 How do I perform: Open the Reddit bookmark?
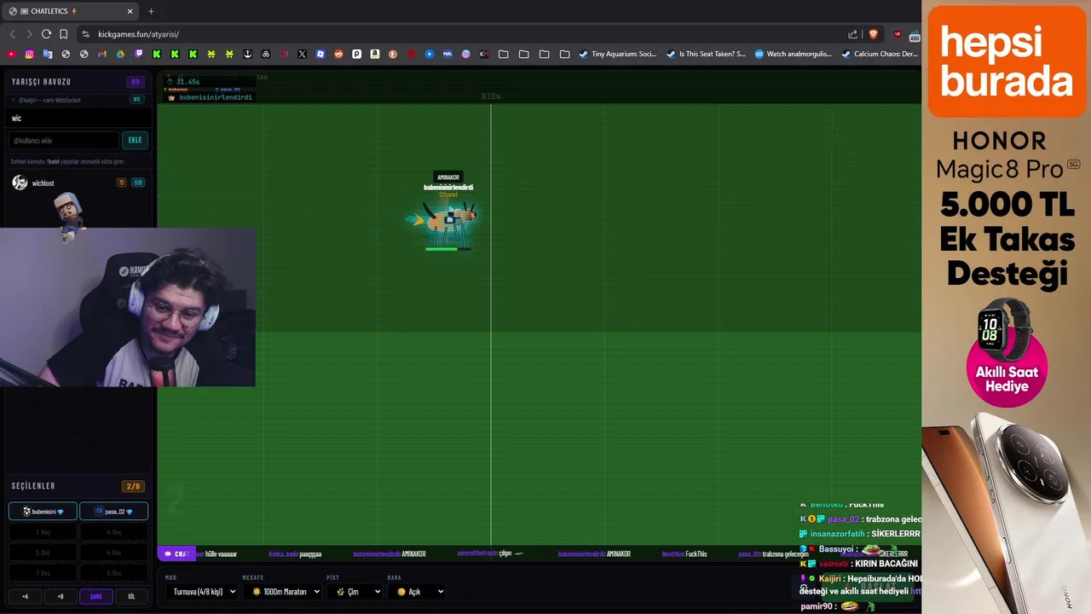[338, 54]
